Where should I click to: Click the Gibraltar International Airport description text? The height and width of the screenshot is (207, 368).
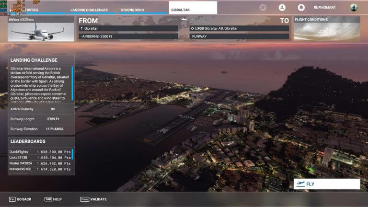40,85
